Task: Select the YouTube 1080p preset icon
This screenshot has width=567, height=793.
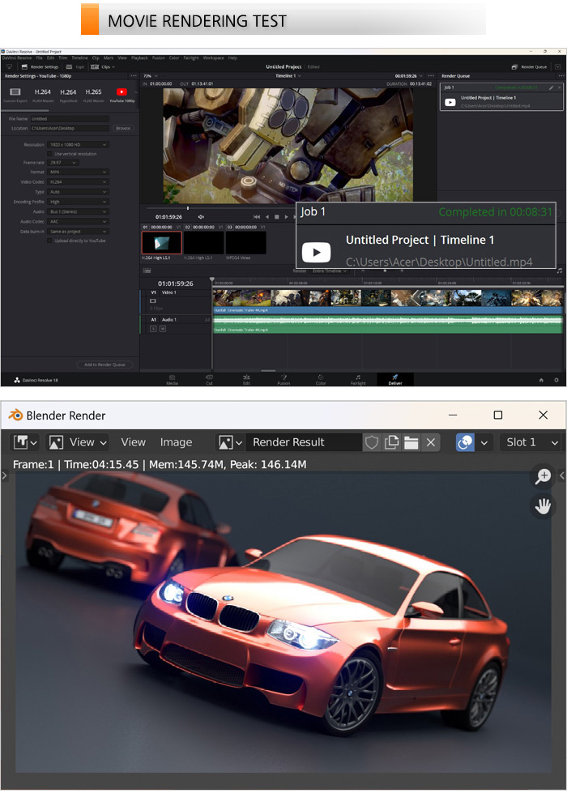Action: 122,92
